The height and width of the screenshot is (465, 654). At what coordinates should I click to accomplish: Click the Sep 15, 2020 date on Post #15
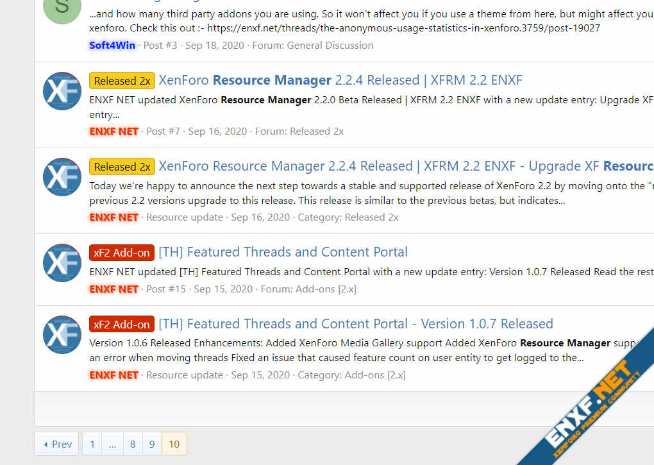tap(223, 289)
